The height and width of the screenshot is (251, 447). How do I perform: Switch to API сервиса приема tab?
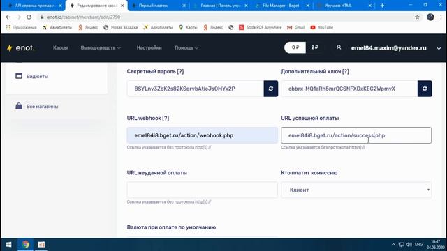point(34,6)
